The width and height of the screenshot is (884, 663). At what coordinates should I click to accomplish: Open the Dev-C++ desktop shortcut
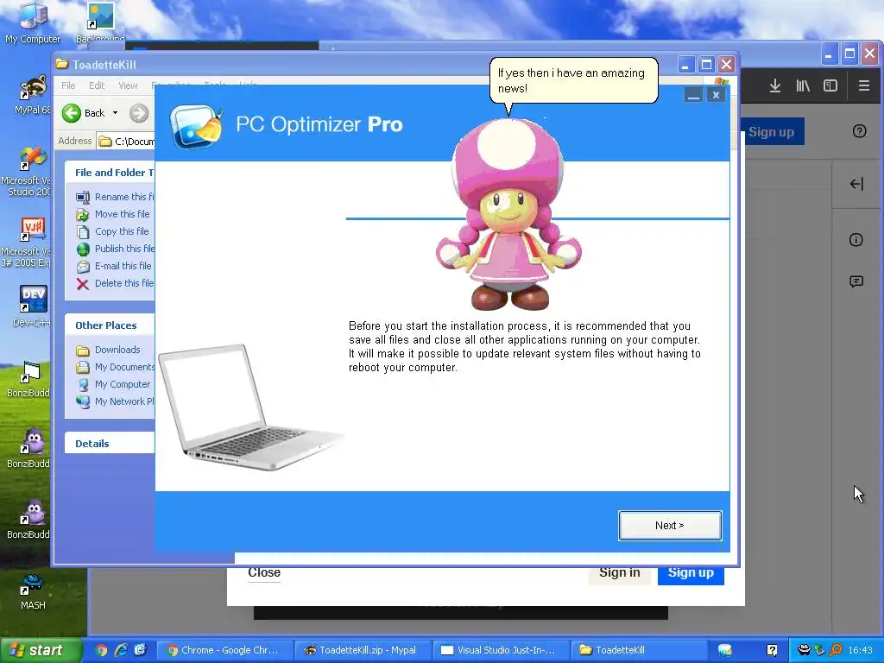pos(32,306)
